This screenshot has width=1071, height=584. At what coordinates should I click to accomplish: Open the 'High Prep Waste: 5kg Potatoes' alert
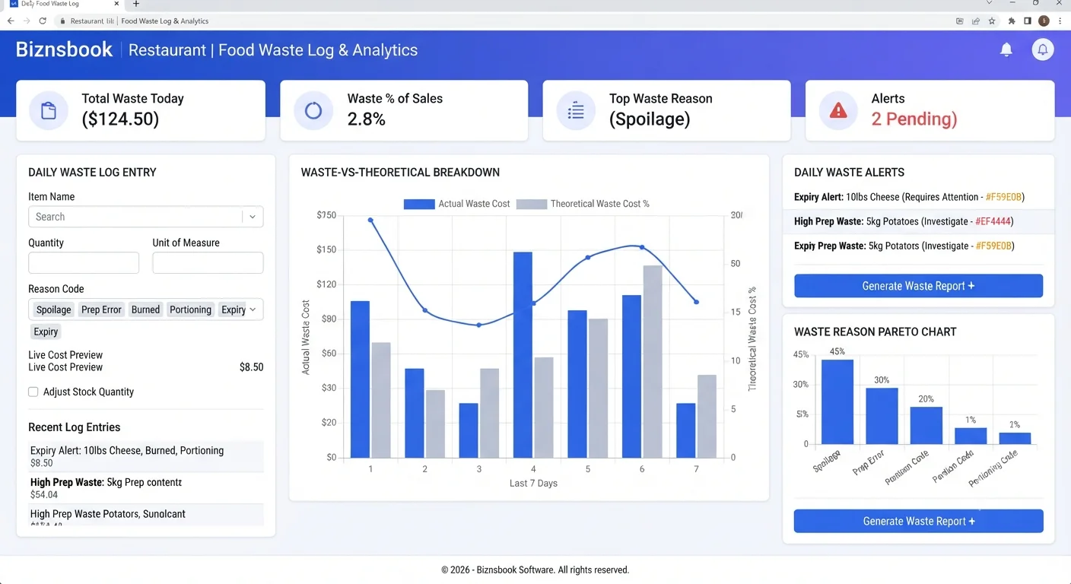918,221
